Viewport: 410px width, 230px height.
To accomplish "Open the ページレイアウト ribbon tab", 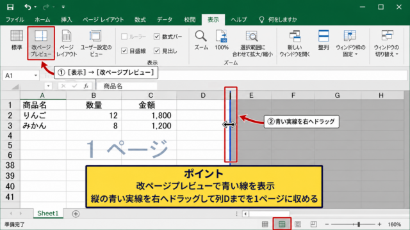I will pos(103,20).
